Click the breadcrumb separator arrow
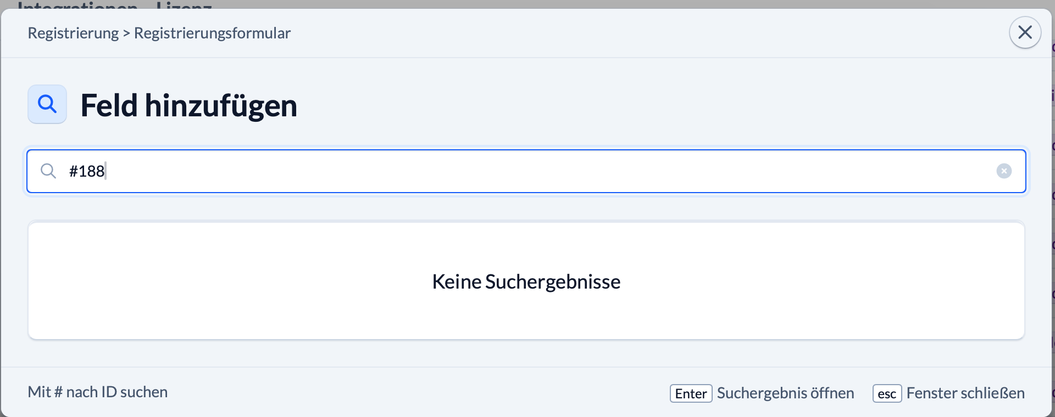This screenshot has height=417, width=1055. point(126,33)
